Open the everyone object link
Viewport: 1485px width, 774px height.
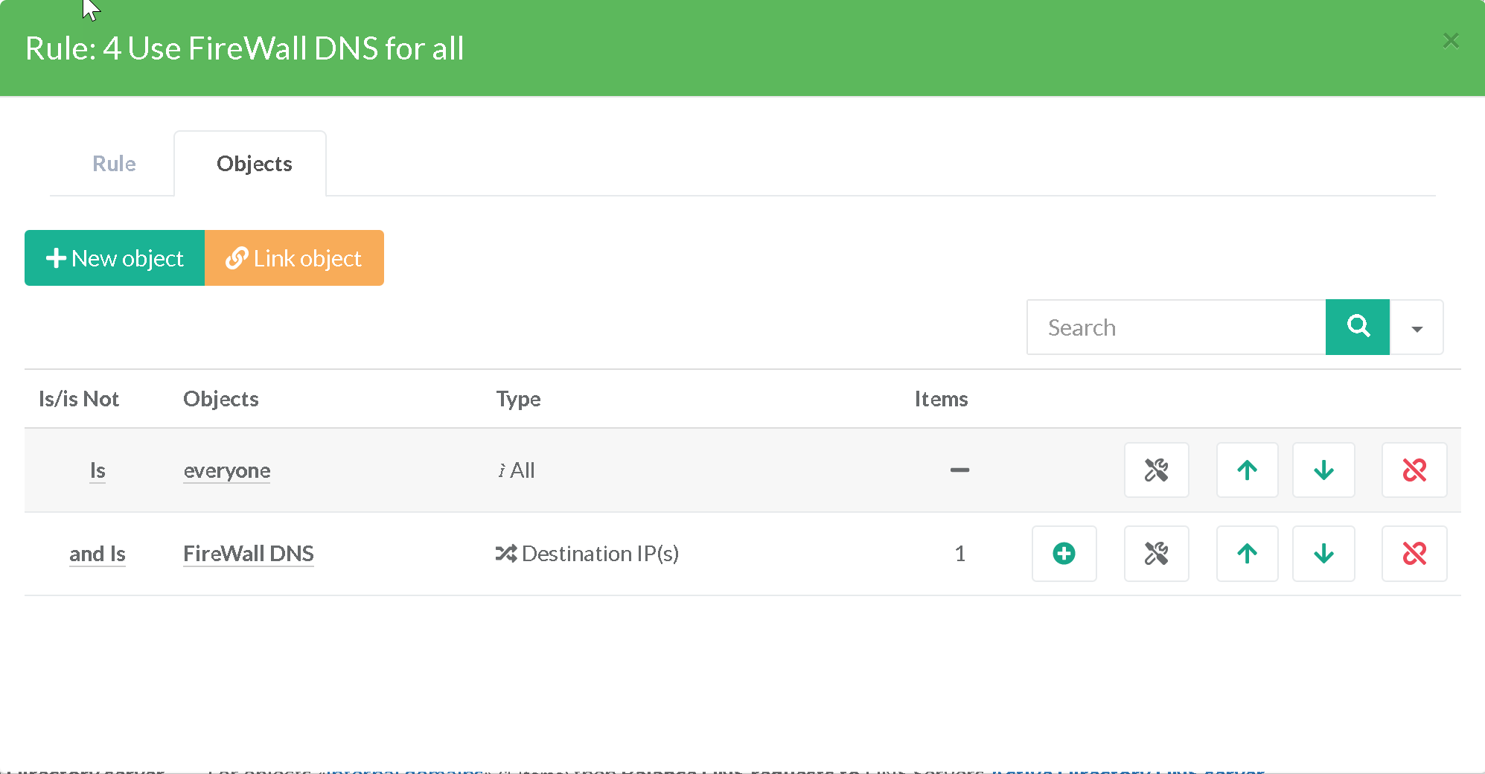click(x=227, y=470)
